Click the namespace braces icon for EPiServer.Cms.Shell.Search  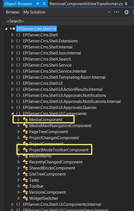click(x=18, y=59)
